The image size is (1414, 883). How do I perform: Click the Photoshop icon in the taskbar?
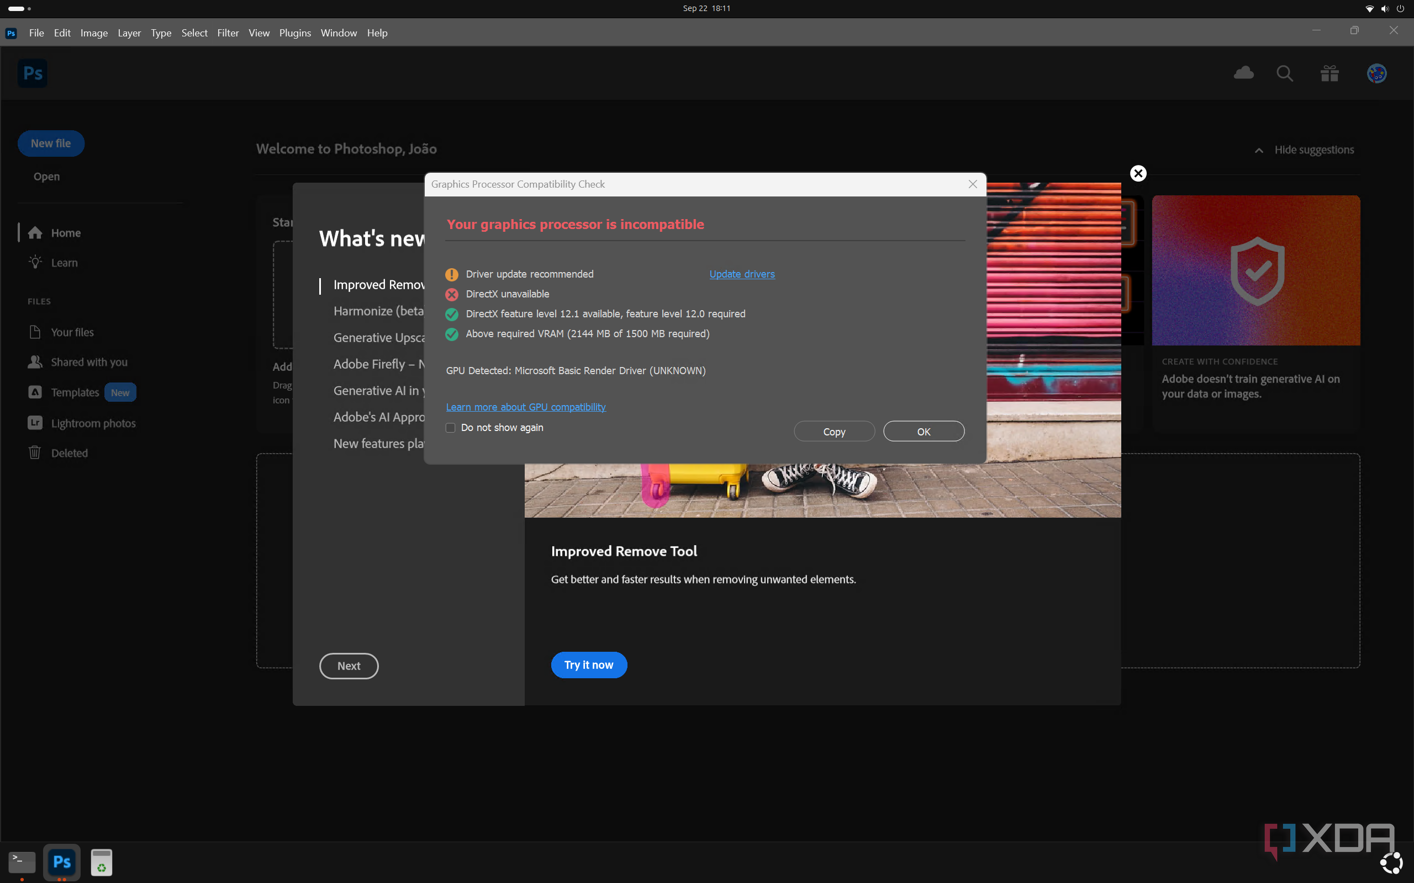point(61,862)
